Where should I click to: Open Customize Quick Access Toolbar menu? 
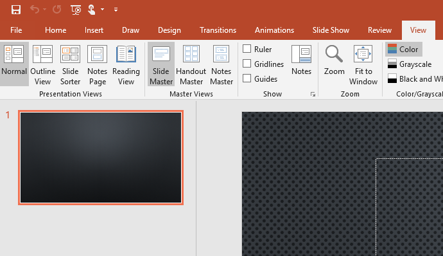pos(116,10)
